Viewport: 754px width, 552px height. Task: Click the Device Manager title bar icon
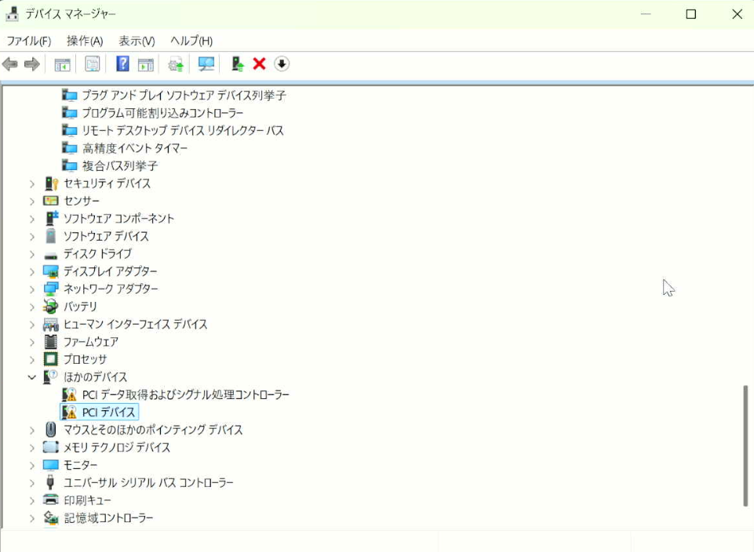(12, 14)
